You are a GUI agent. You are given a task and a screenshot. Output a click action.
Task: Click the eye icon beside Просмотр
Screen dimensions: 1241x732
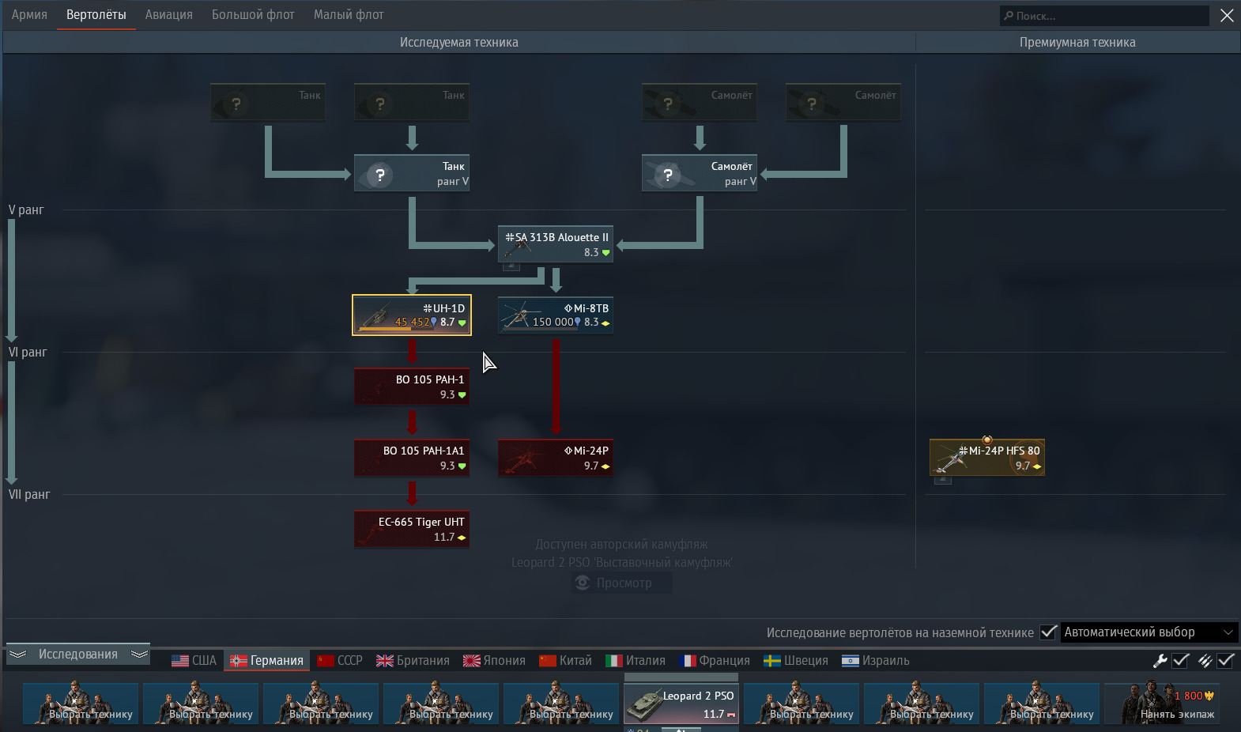[x=583, y=583]
